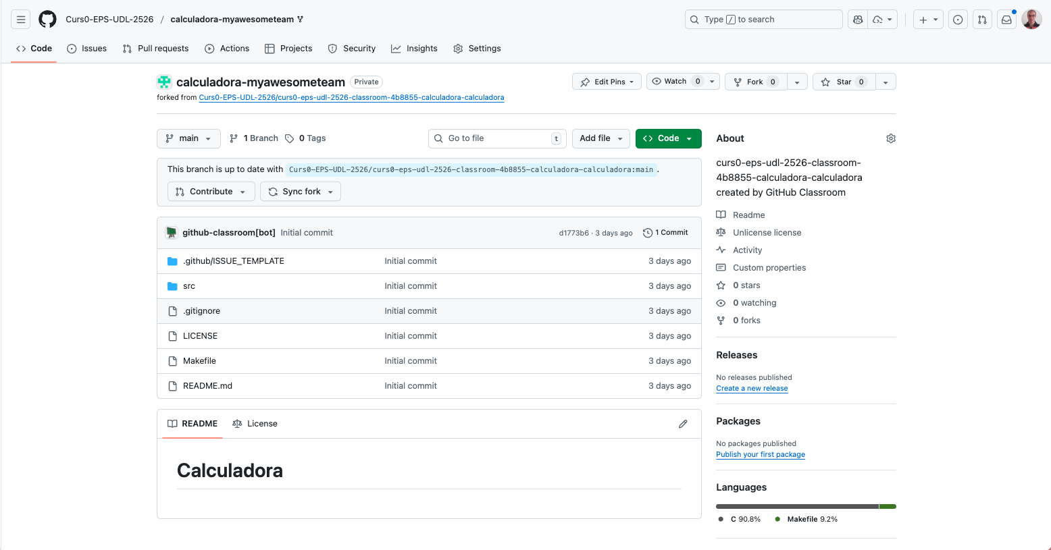Open the Copilot agents dropdown in header
This screenshot has width=1051, height=550.
883,20
